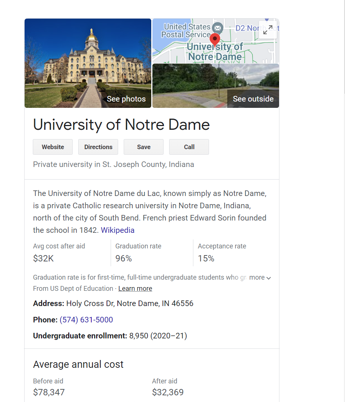Click phone number (574) 631-5000
This screenshot has height=402, width=345.
(86, 320)
